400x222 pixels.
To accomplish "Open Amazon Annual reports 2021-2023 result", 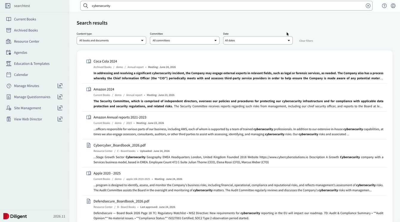I will point(120,117).
